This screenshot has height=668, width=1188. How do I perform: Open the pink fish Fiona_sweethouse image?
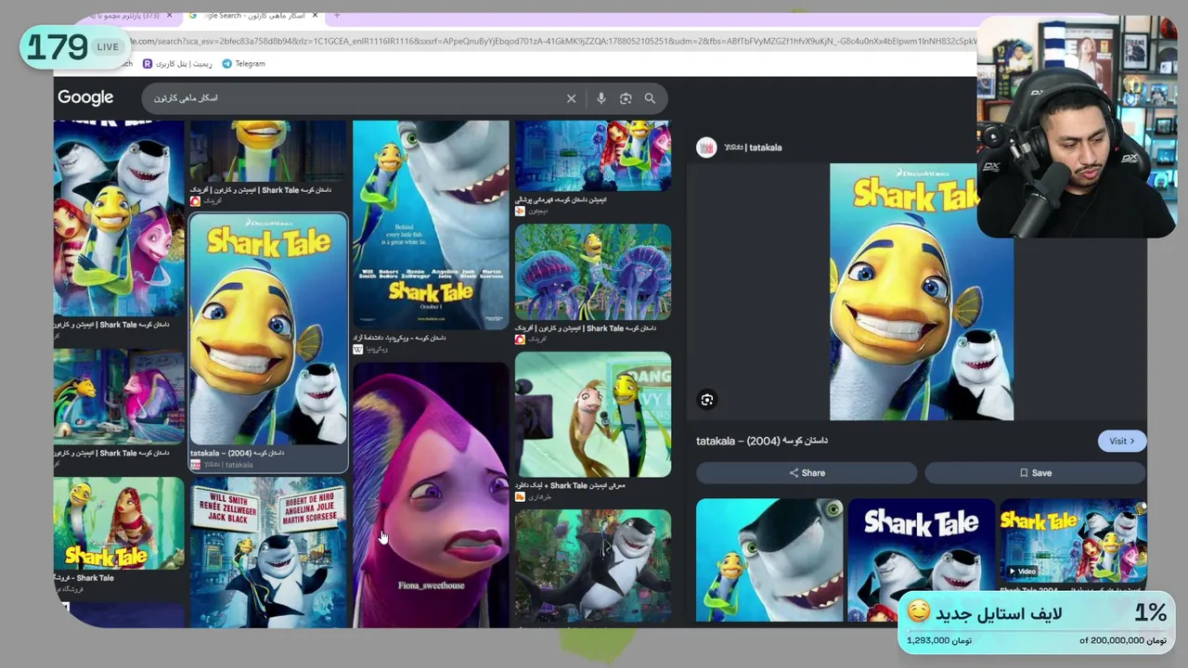[x=431, y=495]
